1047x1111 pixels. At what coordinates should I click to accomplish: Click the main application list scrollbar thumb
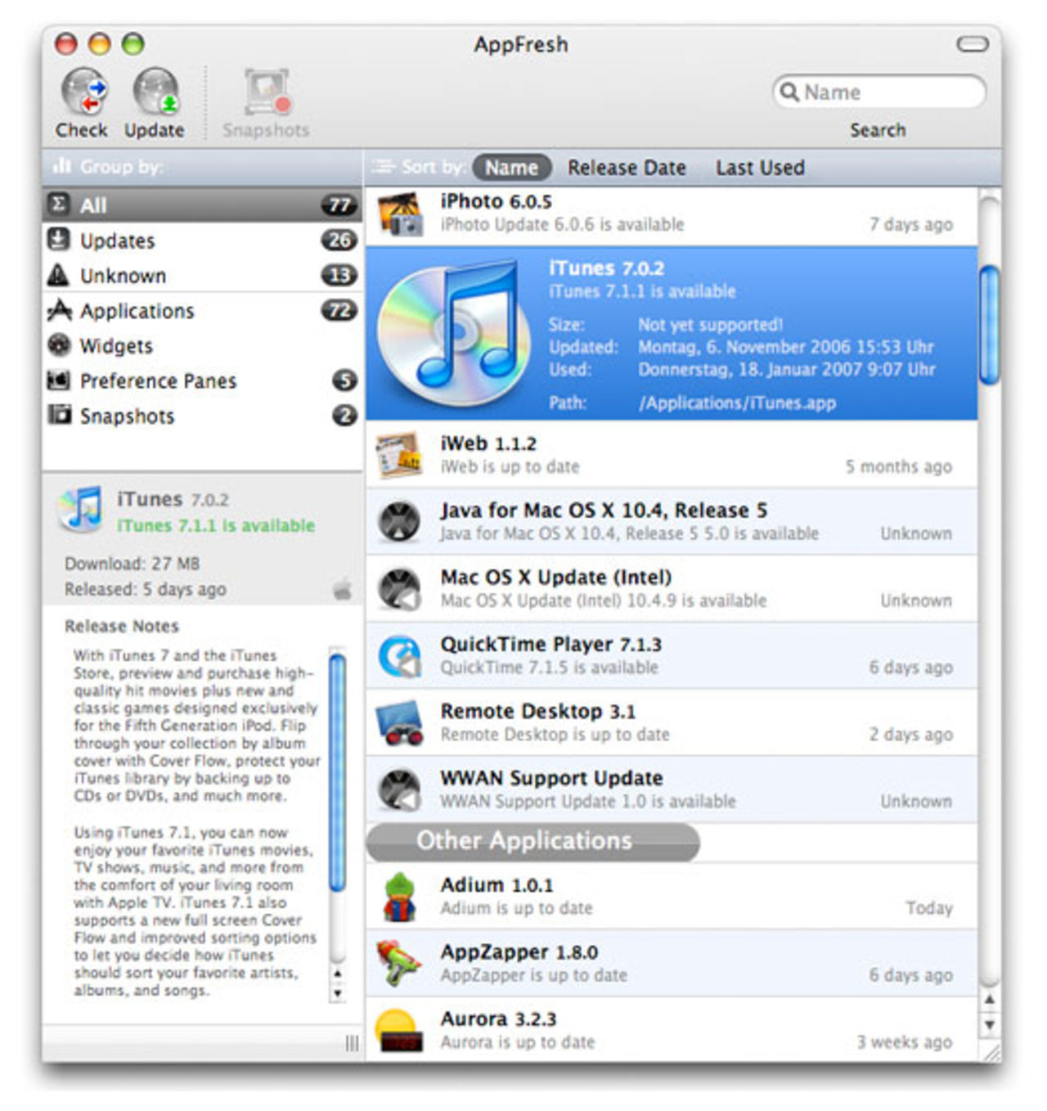click(989, 325)
